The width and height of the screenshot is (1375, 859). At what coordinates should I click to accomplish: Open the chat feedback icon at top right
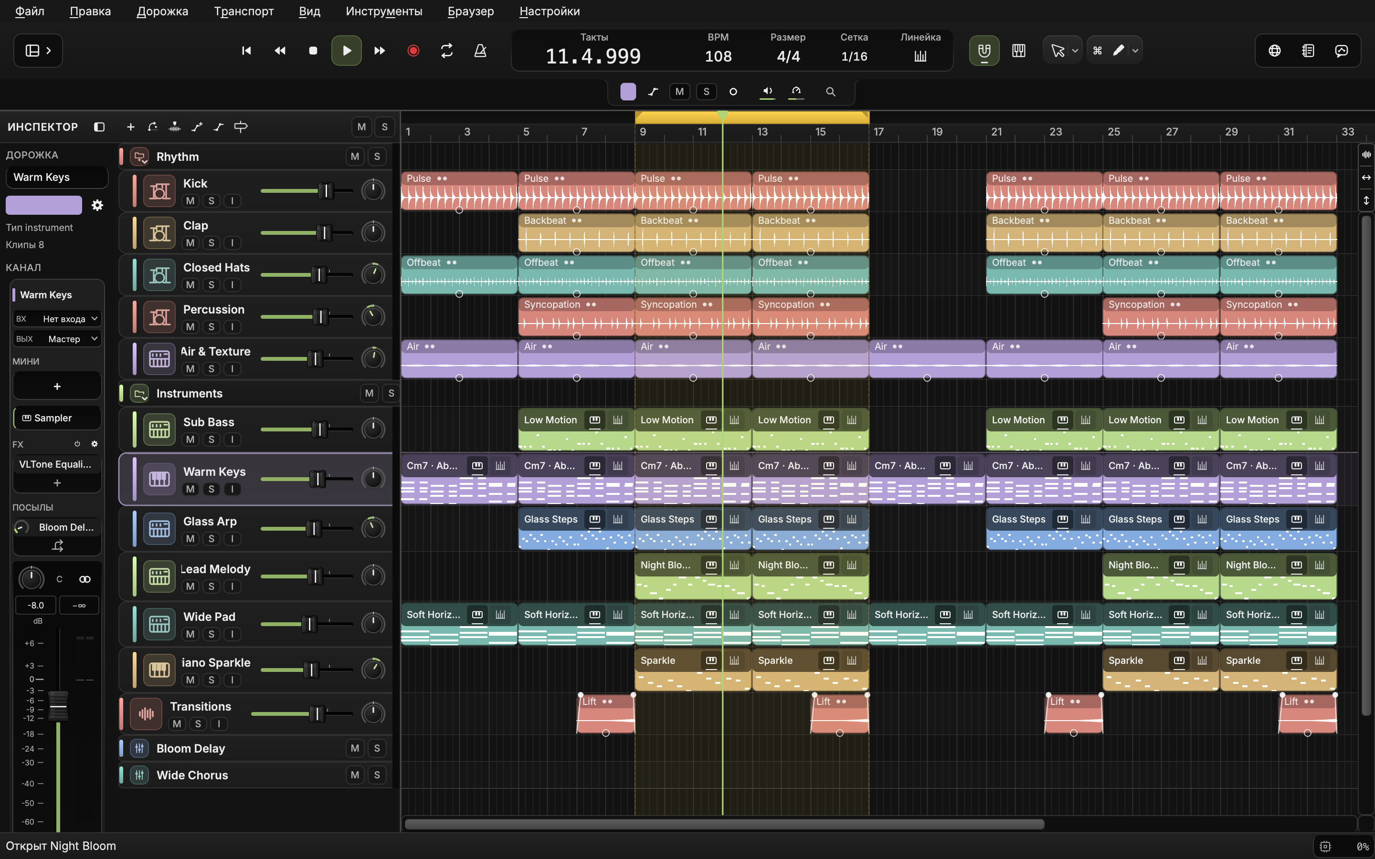pos(1342,51)
